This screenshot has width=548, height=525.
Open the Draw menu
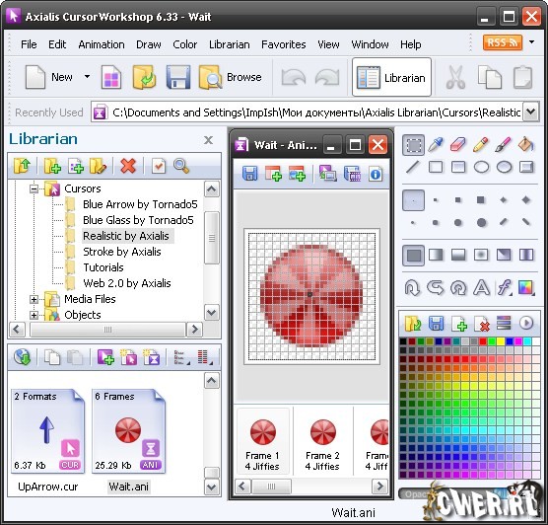pos(149,44)
